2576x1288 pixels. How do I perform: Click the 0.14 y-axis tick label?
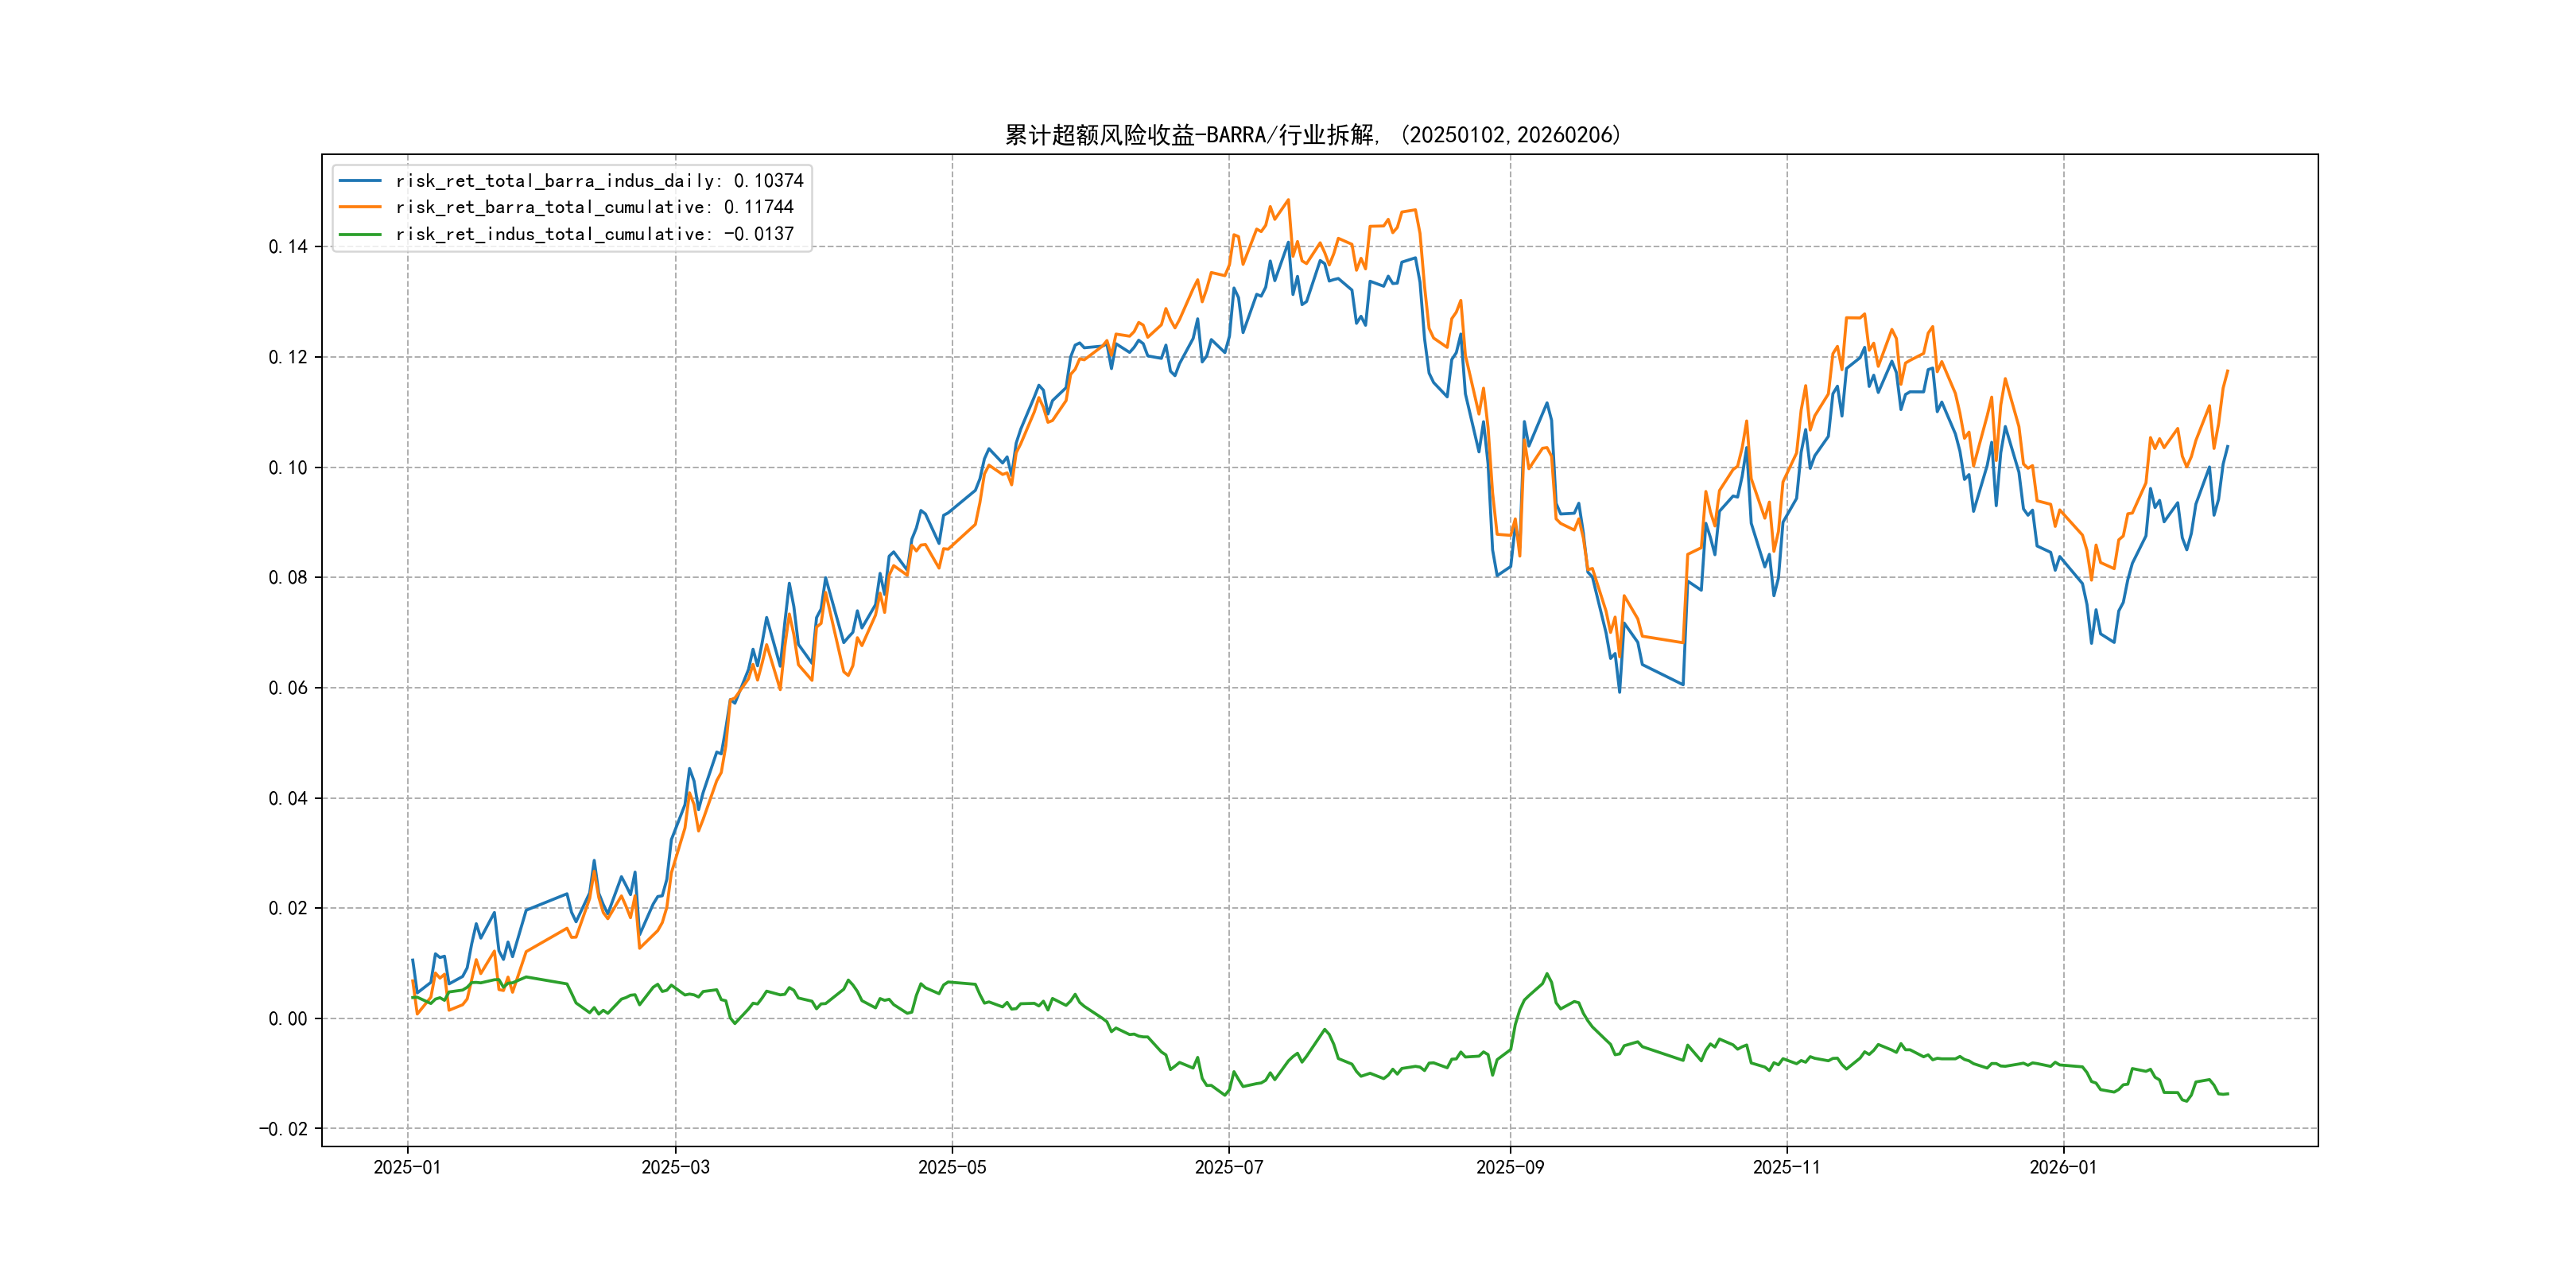(288, 247)
